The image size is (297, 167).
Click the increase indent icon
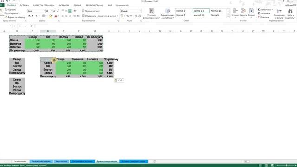(78, 16)
